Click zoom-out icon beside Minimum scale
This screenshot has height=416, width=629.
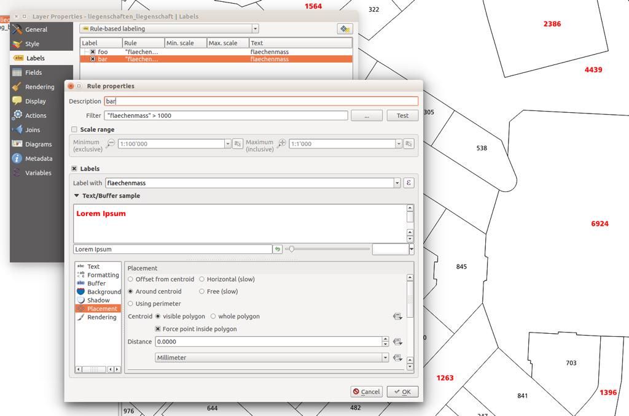point(110,144)
